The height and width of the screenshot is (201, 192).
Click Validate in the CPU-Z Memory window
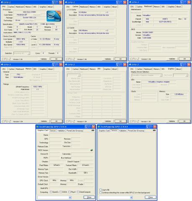pos(44,121)
